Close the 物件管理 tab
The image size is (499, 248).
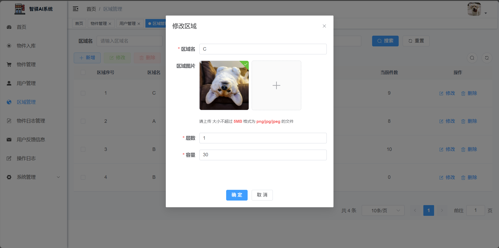110,24
